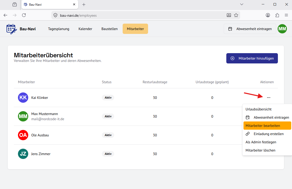Click the email mail@nordcode-it.de

(48, 119)
